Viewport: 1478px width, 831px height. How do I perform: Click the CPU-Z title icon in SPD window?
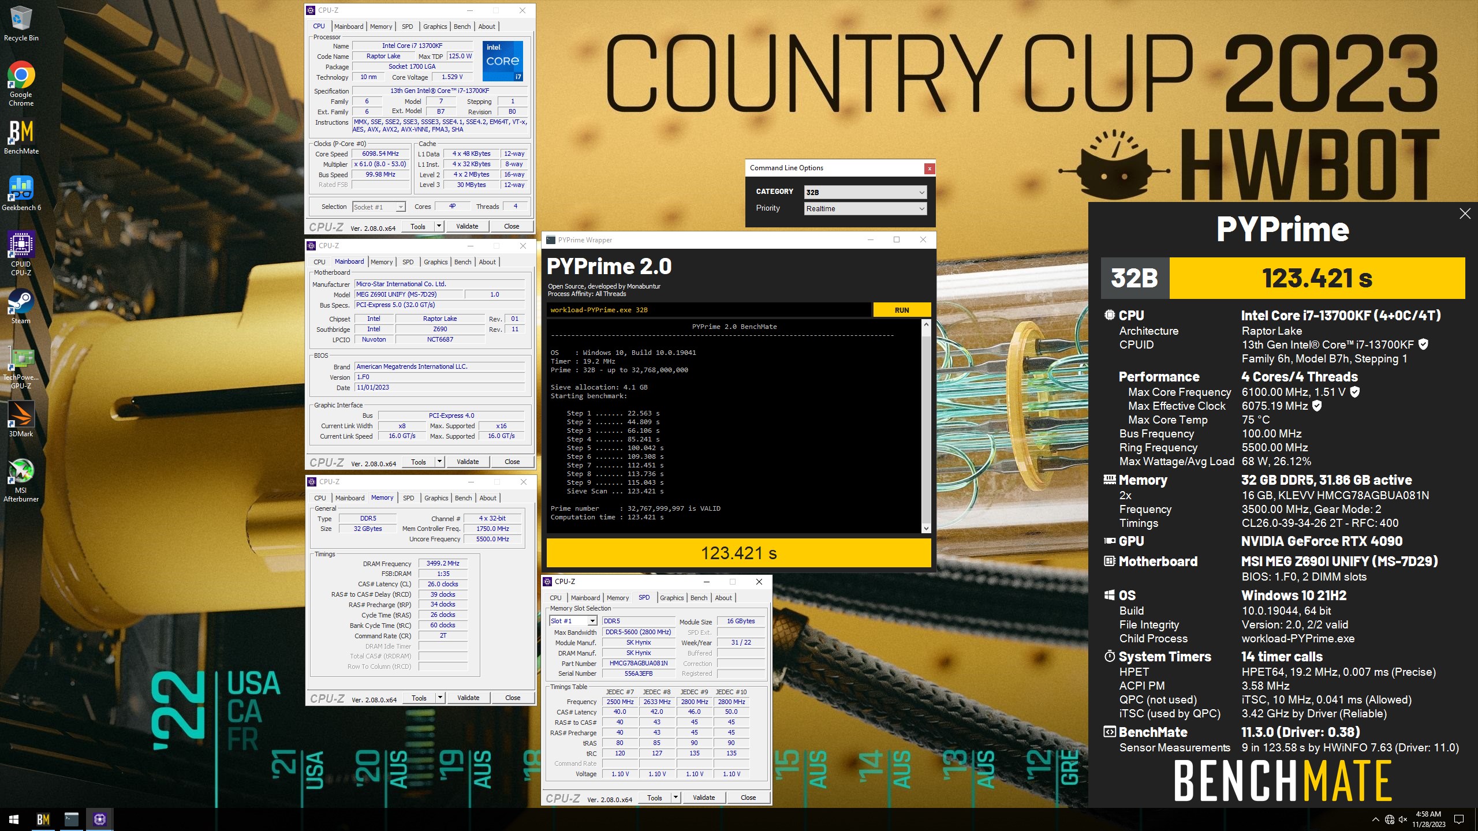click(x=548, y=582)
